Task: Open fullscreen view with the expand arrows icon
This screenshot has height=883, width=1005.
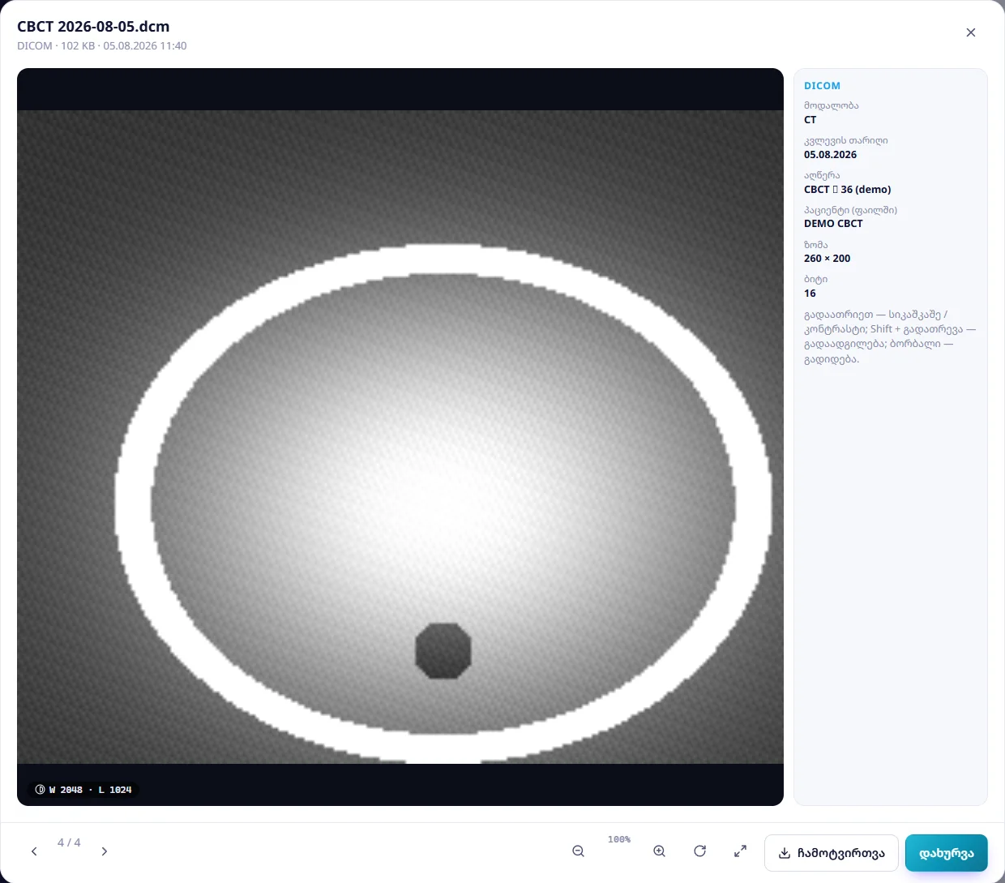Action: pos(740,851)
